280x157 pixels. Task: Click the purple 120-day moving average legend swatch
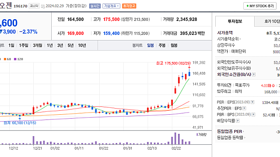click(x=15, y=59)
